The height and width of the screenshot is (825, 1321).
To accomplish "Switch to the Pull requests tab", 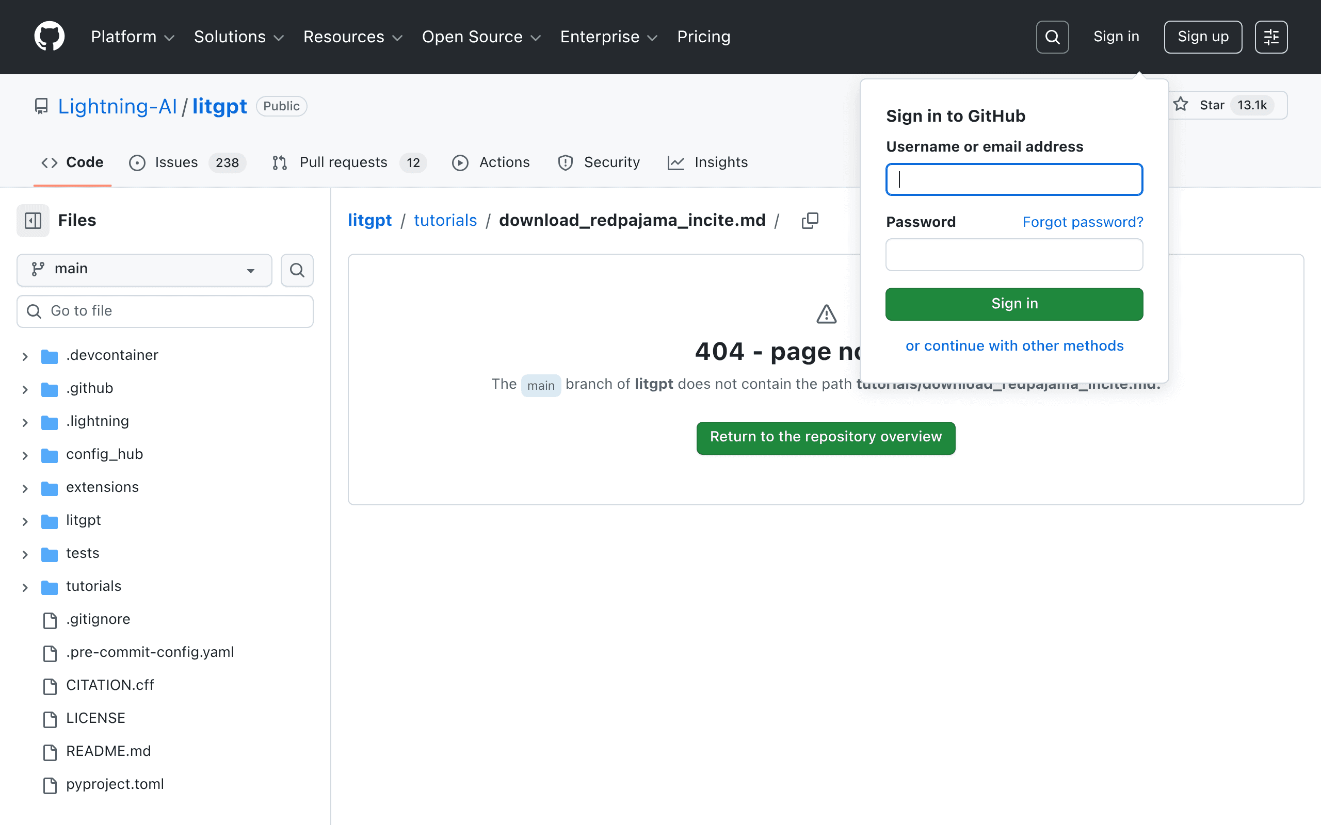I will pos(349,162).
